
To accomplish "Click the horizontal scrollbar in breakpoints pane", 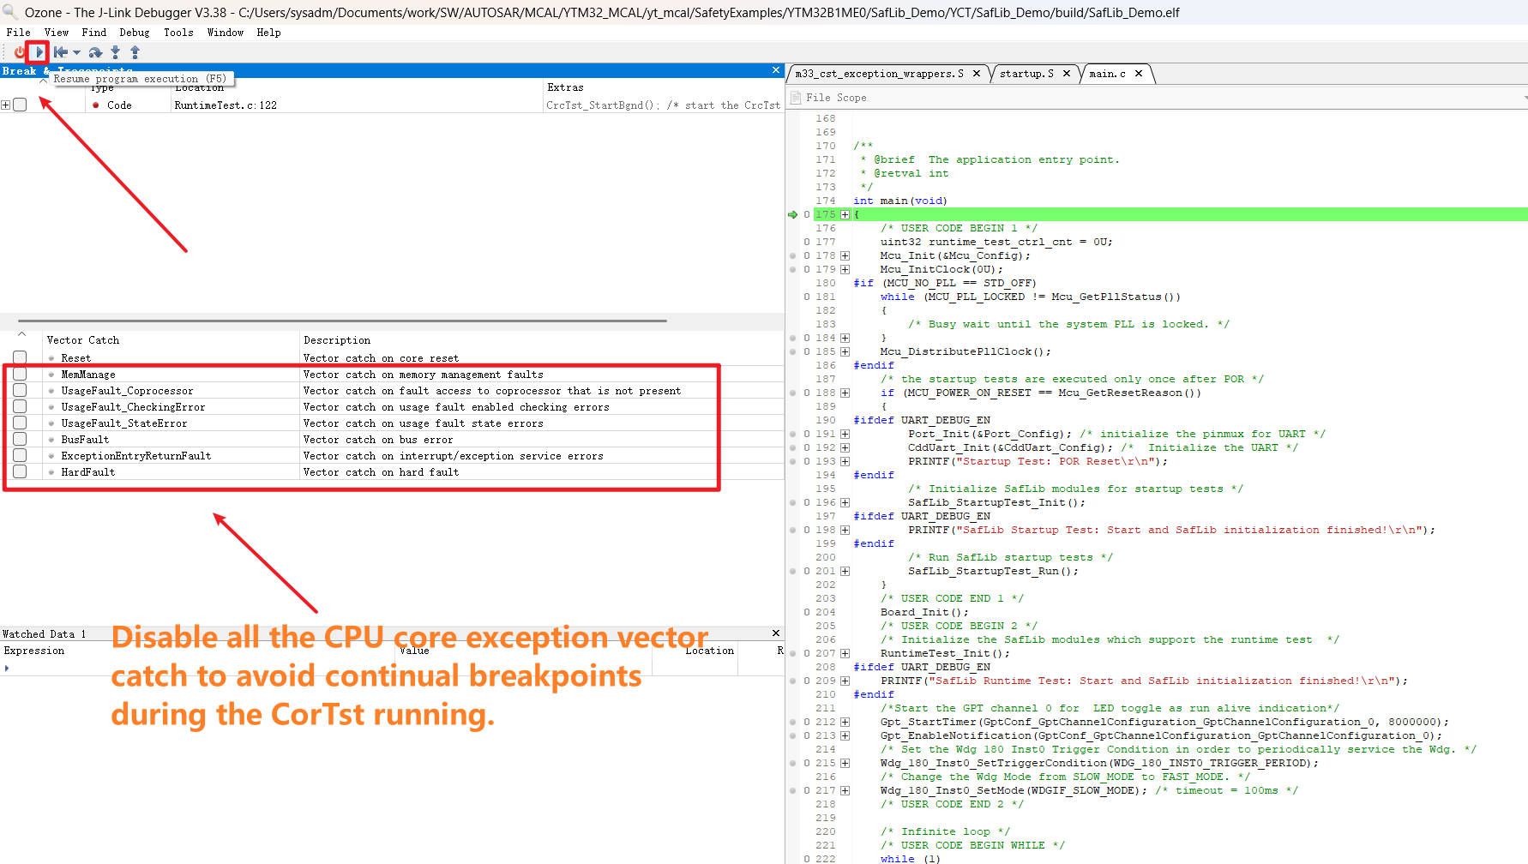I will (343, 321).
